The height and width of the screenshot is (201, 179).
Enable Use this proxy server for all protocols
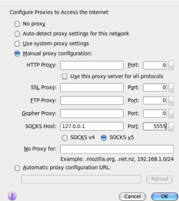pos(64,76)
